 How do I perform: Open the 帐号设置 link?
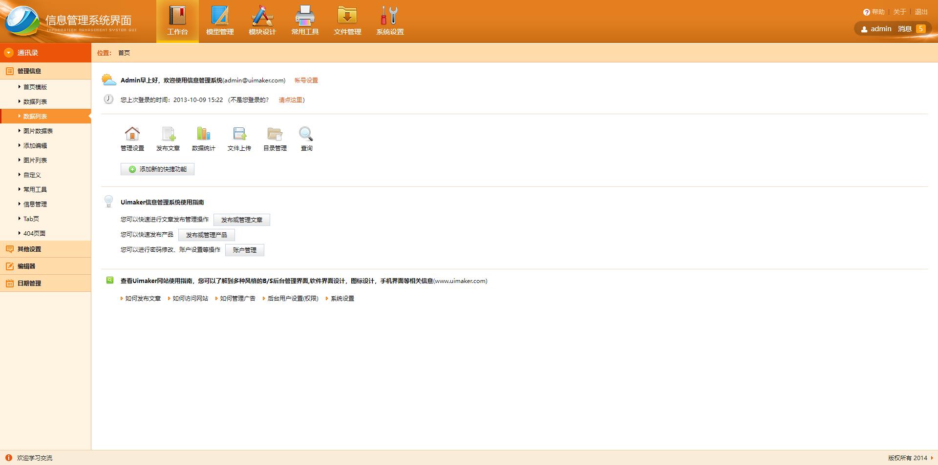click(x=306, y=81)
